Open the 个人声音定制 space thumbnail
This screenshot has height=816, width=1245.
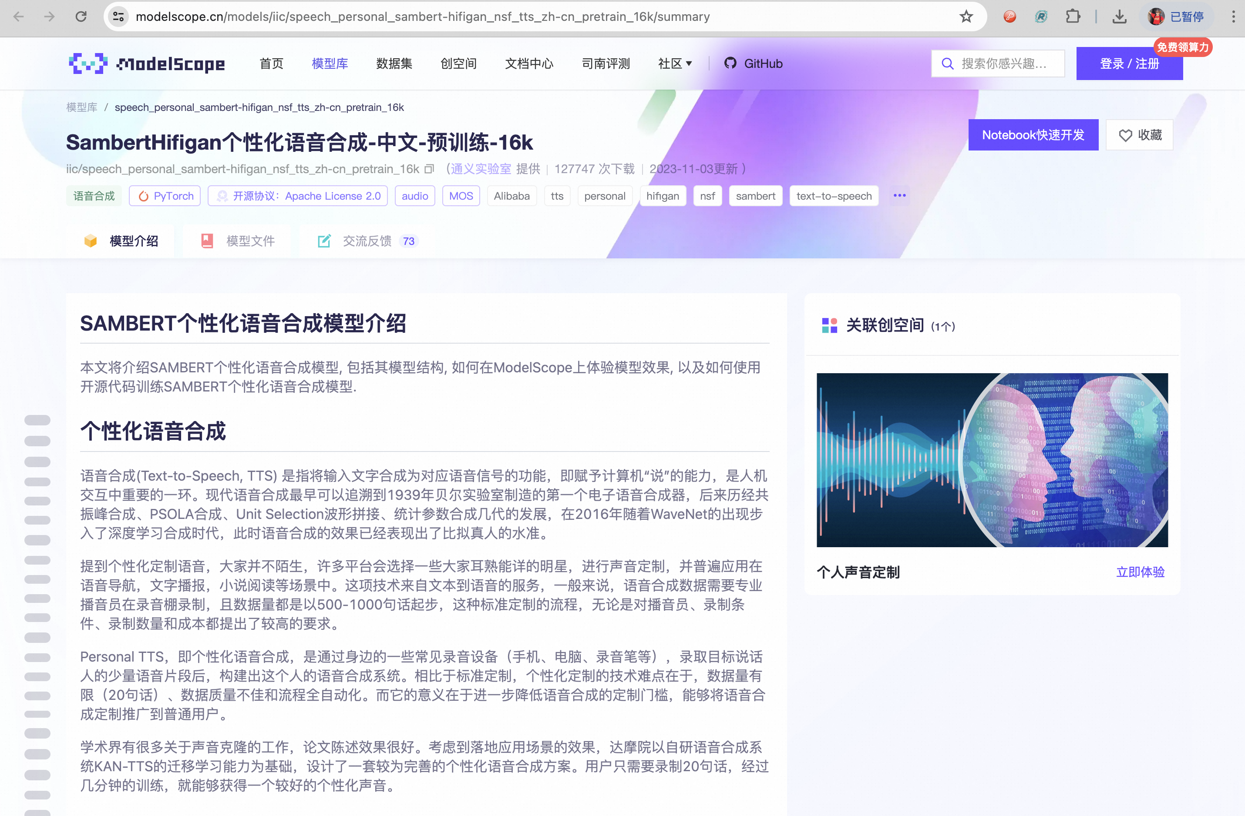coord(992,460)
